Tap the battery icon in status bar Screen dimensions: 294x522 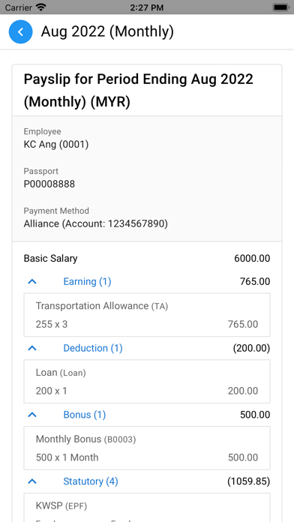click(280, 7)
